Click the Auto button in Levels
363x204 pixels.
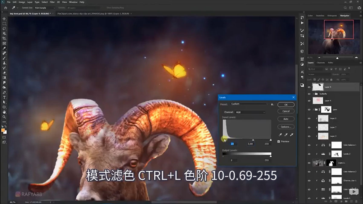tap(286, 119)
